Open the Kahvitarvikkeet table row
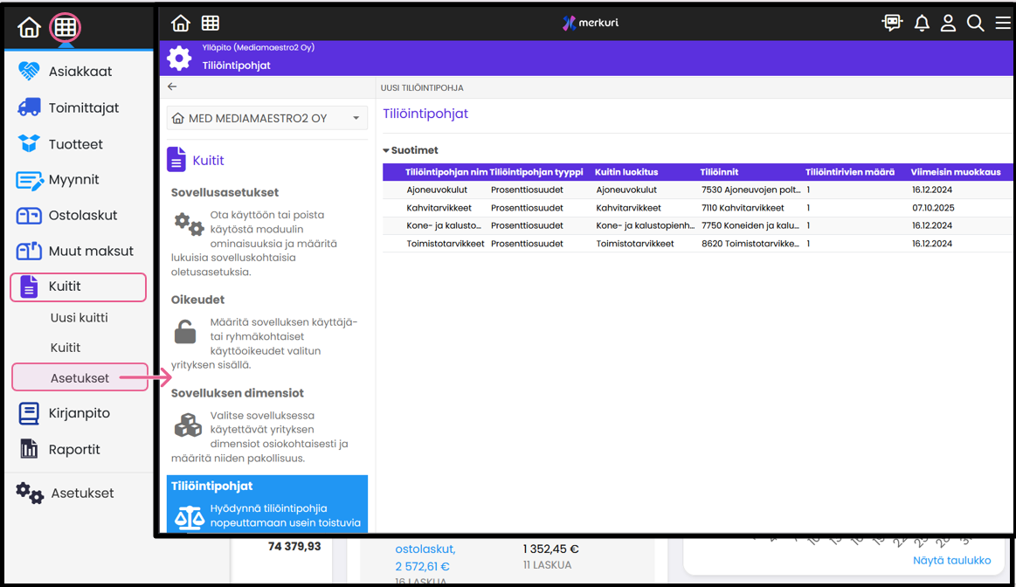1016x587 pixels. coord(439,208)
